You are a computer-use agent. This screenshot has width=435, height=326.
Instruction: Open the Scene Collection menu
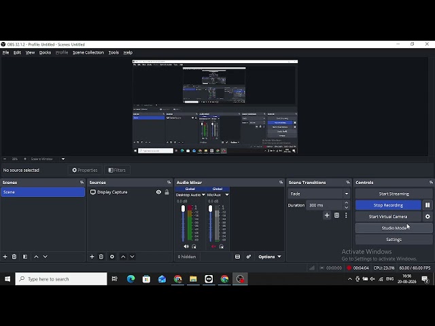88,52
